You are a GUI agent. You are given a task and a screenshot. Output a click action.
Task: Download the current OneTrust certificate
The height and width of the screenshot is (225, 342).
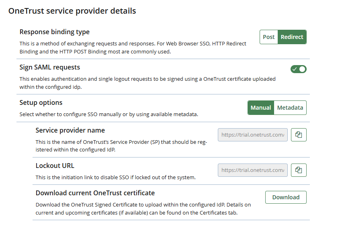(286, 197)
